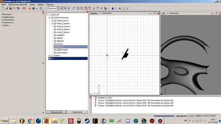Select the wheel_lb_dummy tree row
The image size is (221, 124).
point(63,29)
